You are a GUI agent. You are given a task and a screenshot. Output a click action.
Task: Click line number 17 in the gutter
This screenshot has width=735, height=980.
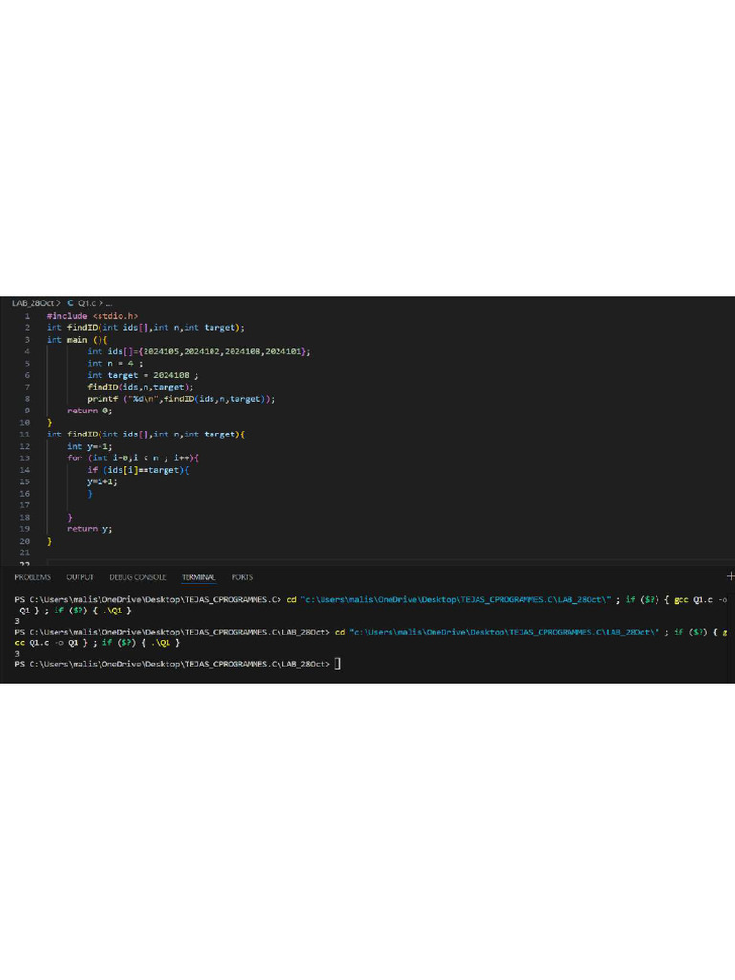coord(24,505)
